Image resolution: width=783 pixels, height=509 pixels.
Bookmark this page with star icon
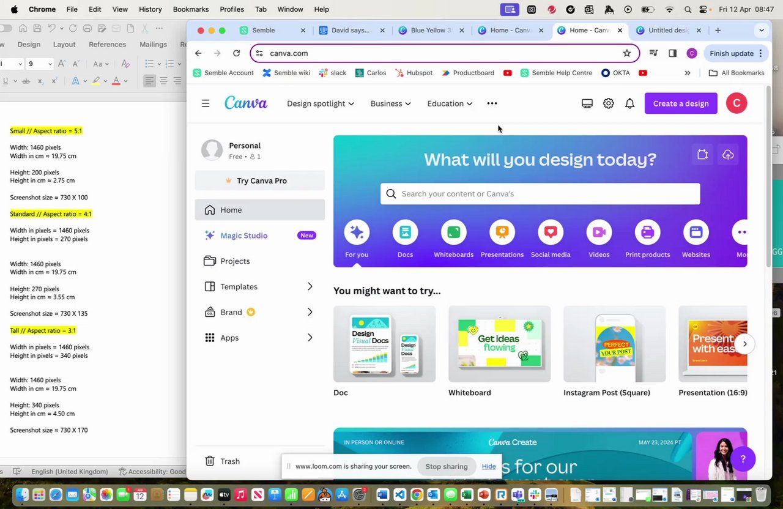[627, 53]
